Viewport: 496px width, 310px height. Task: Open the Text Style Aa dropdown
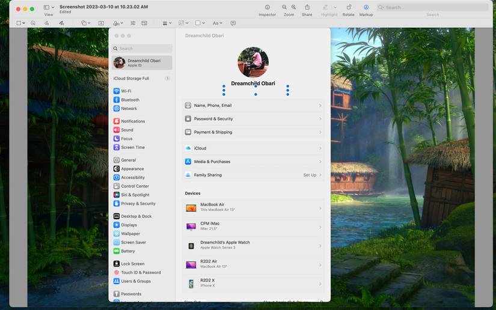coord(217,23)
